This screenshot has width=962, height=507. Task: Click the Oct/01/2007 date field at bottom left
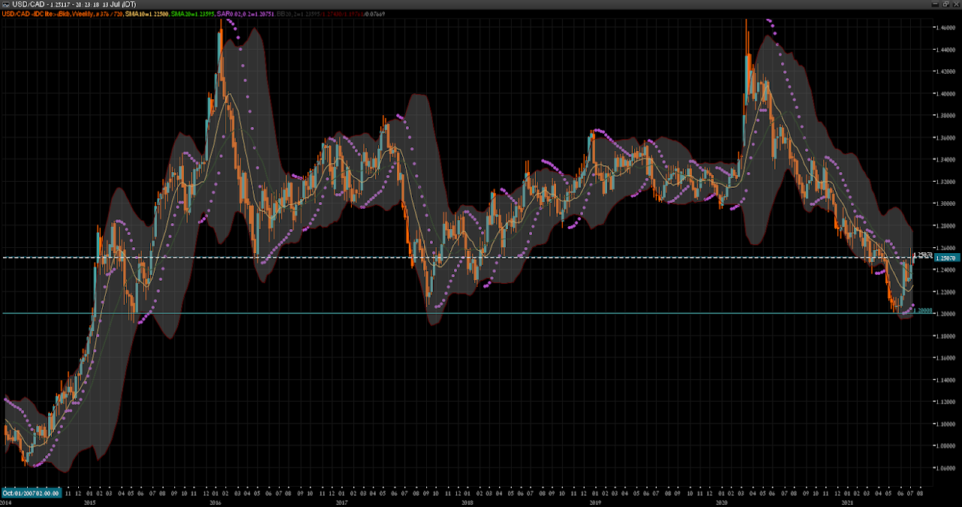tap(30, 493)
